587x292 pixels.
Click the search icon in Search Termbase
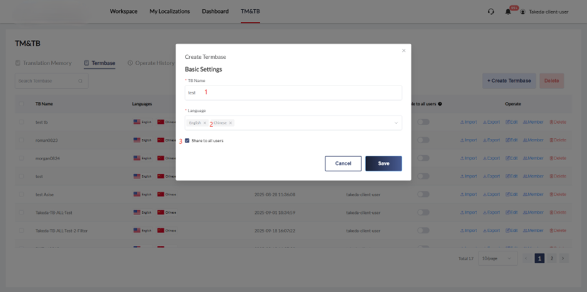81,81
